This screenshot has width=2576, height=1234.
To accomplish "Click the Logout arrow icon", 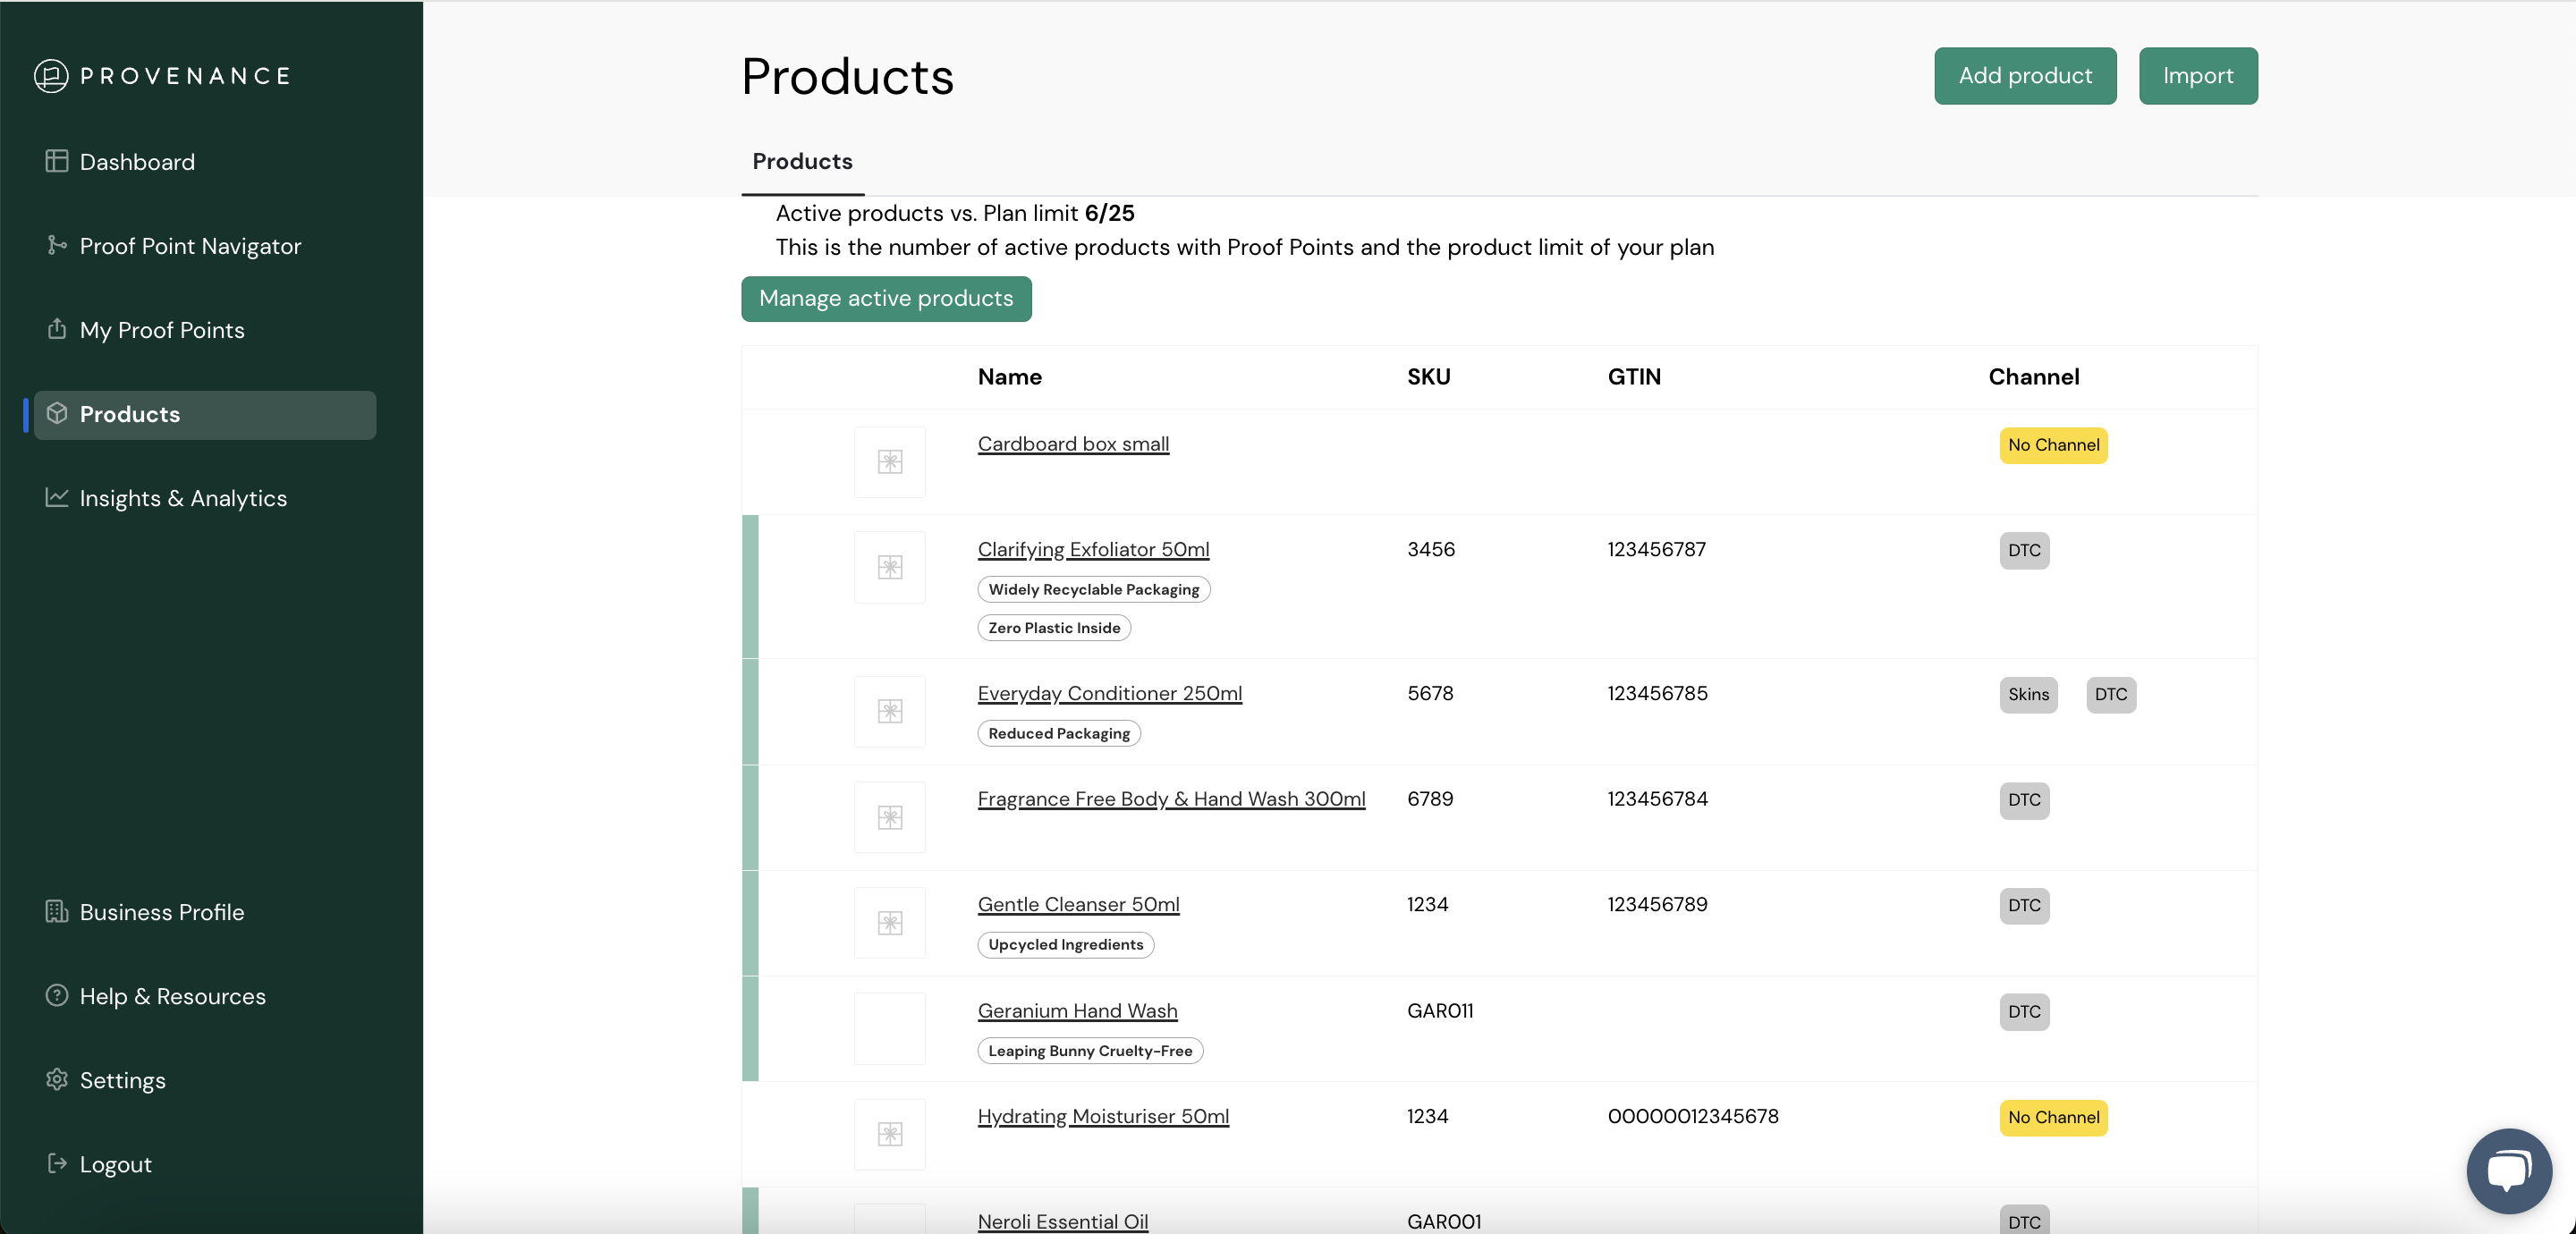I will pyautogui.click(x=57, y=1163).
